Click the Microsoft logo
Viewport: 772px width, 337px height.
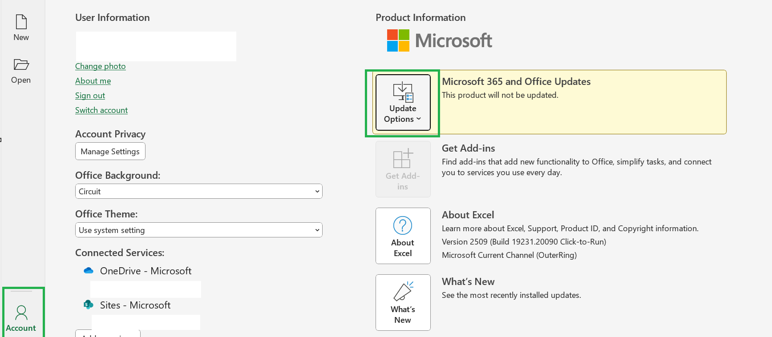[x=440, y=40]
